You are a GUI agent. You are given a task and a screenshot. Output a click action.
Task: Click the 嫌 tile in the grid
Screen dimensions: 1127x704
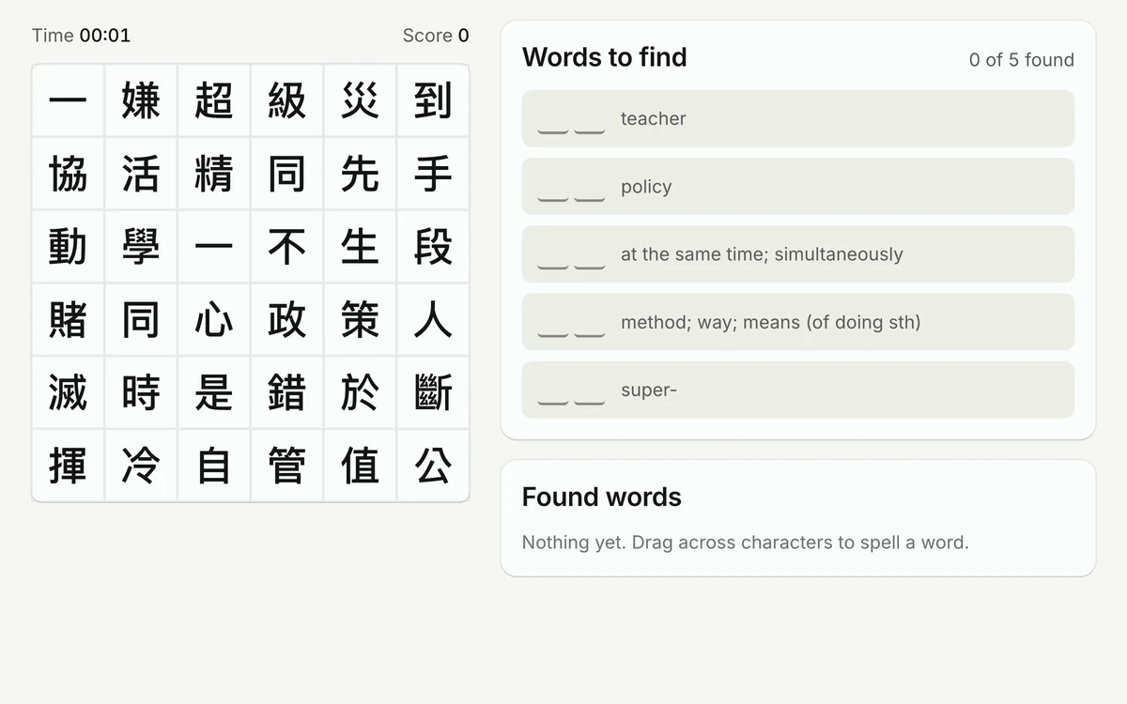click(141, 100)
